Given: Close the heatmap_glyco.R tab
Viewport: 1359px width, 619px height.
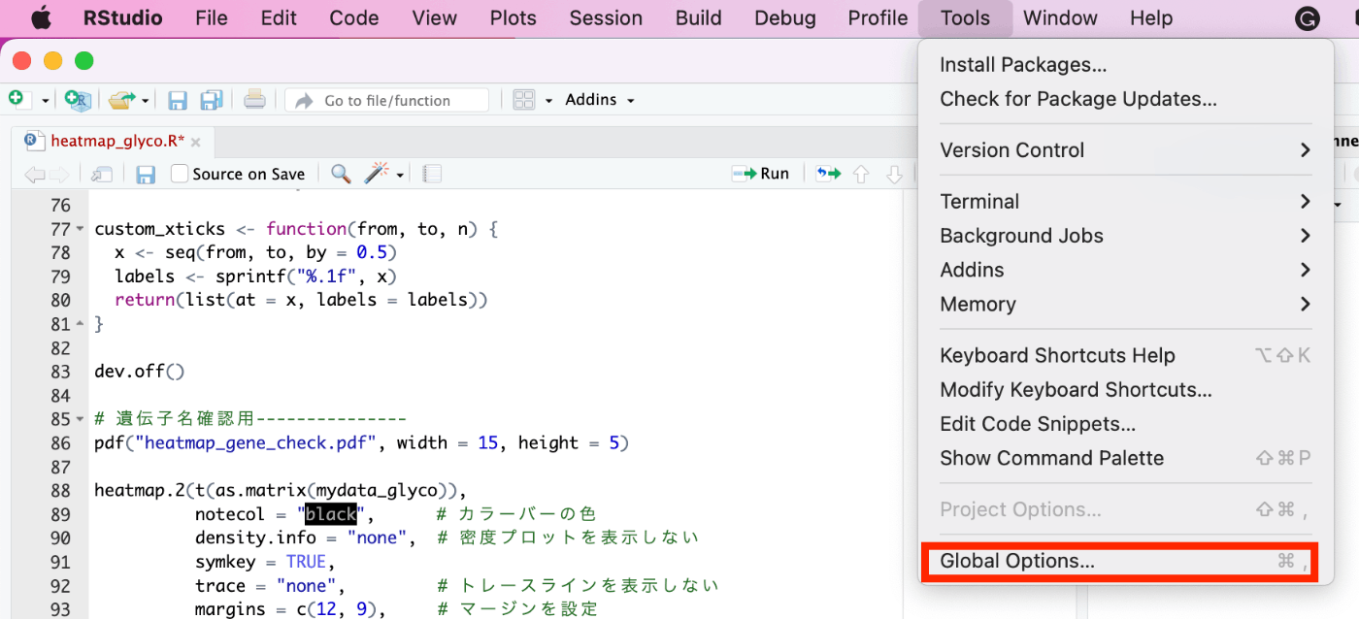Looking at the screenshot, I should [x=196, y=142].
